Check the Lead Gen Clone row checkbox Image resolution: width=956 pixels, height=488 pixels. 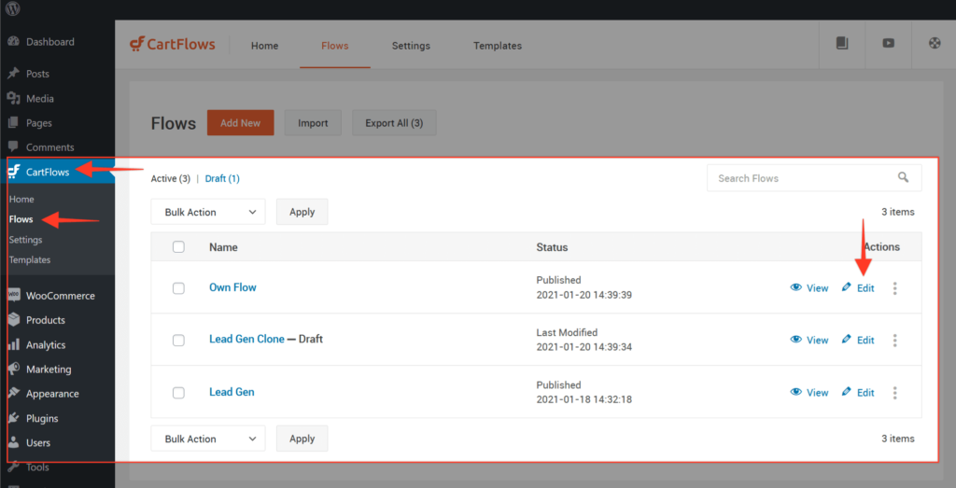pyautogui.click(x=178, y=341)
